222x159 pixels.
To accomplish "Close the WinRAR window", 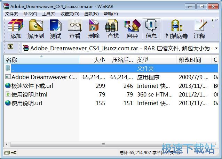I will (213, 6).
